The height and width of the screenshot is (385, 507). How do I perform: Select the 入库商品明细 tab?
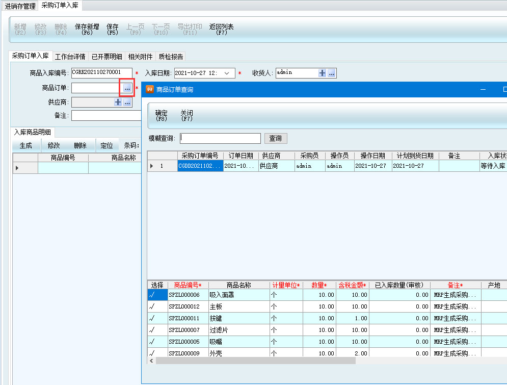click(32, 132)
